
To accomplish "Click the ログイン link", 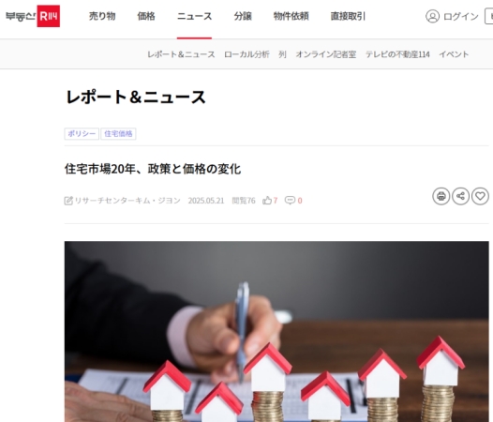I will [x=461, y=16].
